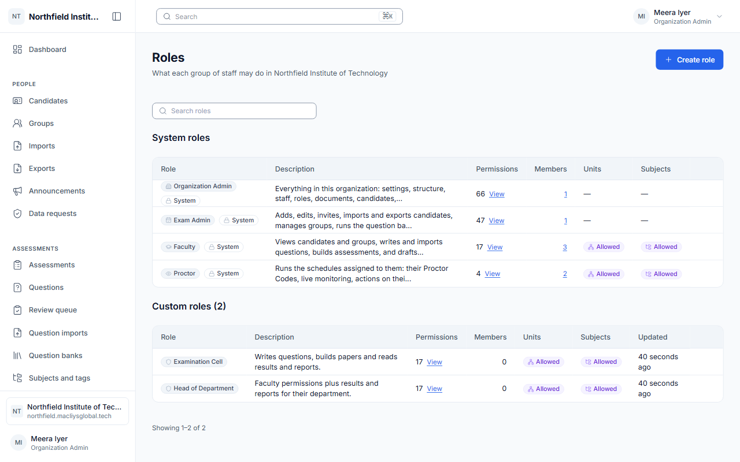This screenshot has width=740, height=462.
Task: Click the magnifier icon in Search roles
Action: click(x=163, y=111)
